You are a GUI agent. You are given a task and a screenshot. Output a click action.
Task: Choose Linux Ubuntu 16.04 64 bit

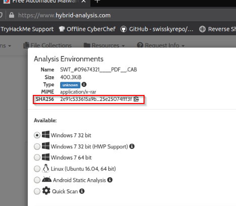coord(37,169)
